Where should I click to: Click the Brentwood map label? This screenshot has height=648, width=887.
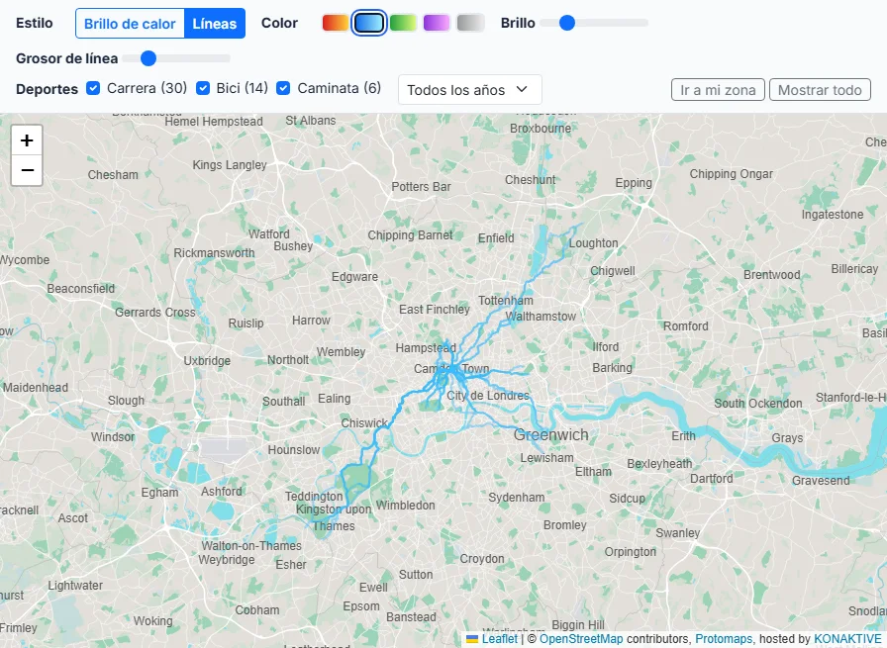click(771, 275)
